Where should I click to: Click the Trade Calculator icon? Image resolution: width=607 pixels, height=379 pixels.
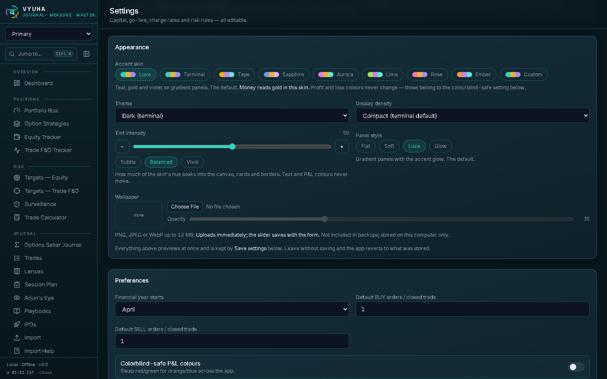pyautogui.click(x=17, y=217)
